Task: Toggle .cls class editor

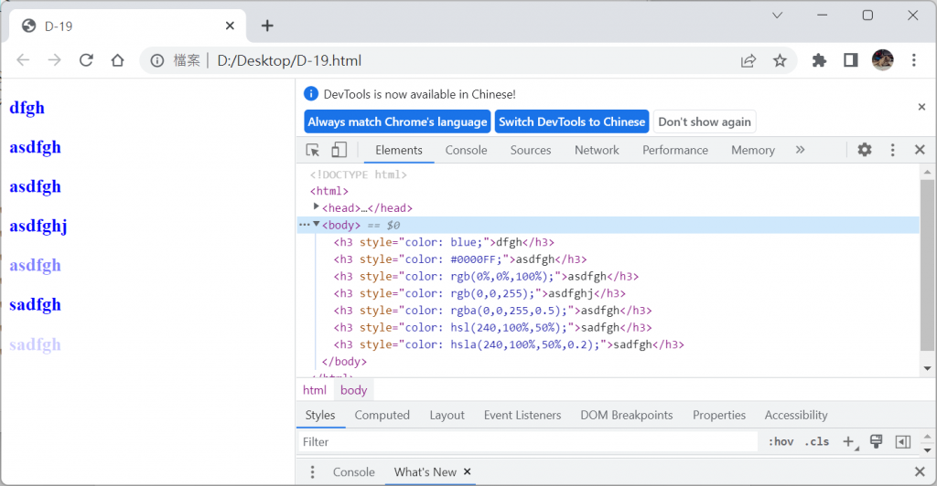Action: pos(817,442)
